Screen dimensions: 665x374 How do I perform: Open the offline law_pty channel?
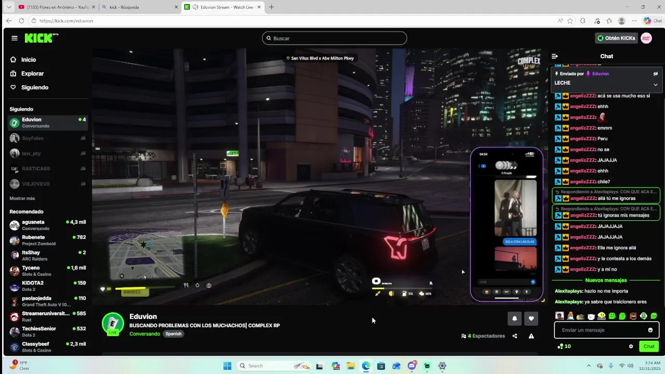[x=48, y=153]
